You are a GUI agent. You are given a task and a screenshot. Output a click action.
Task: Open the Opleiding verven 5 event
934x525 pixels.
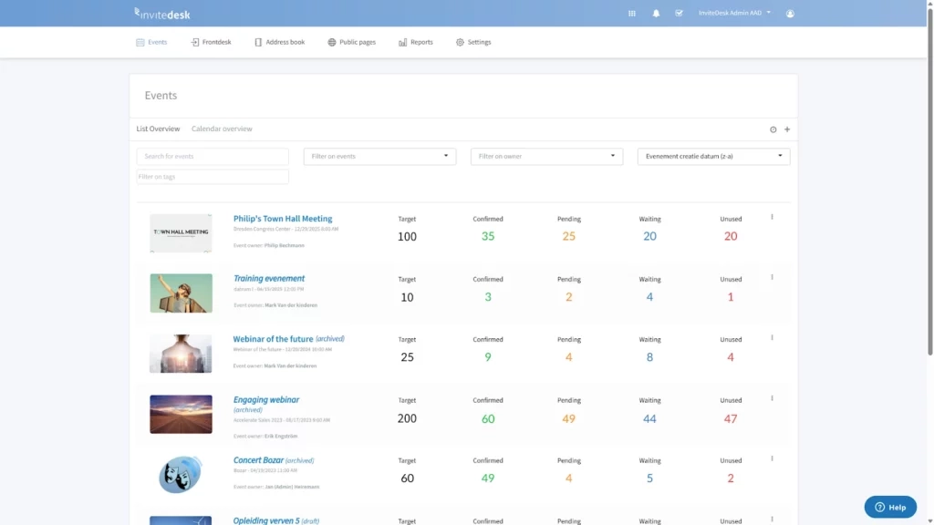tap(266, 520)
